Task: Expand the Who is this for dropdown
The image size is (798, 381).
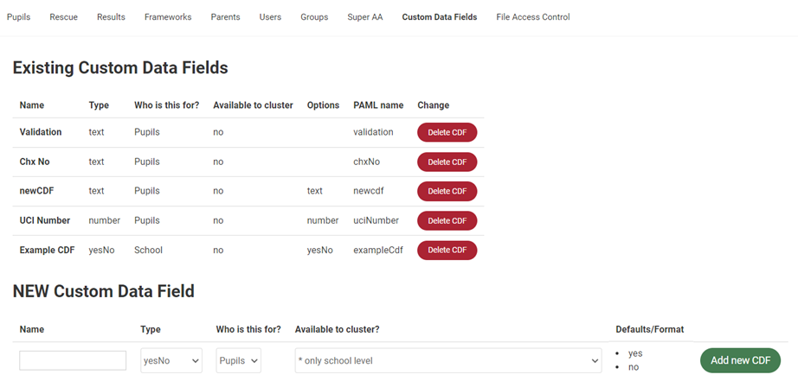Action: pyautogui.click(x=239, y=360)
